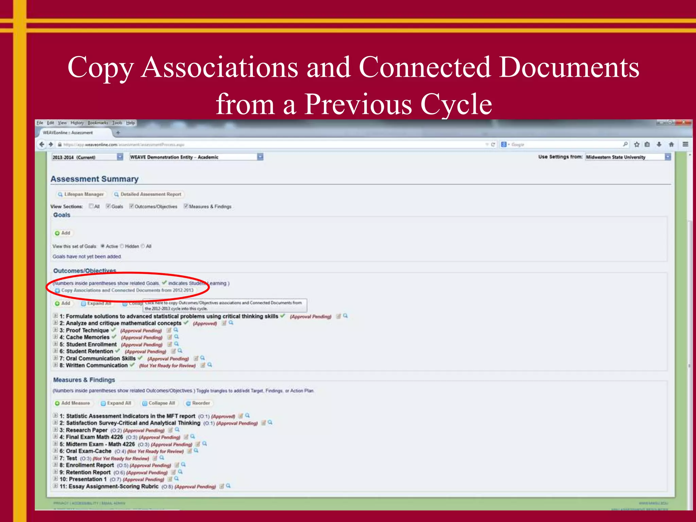Click magnifier icon for Satisfaction Survey measure
Screen dimensions: 696x522
pyautogui.click(x=270, y=422)
